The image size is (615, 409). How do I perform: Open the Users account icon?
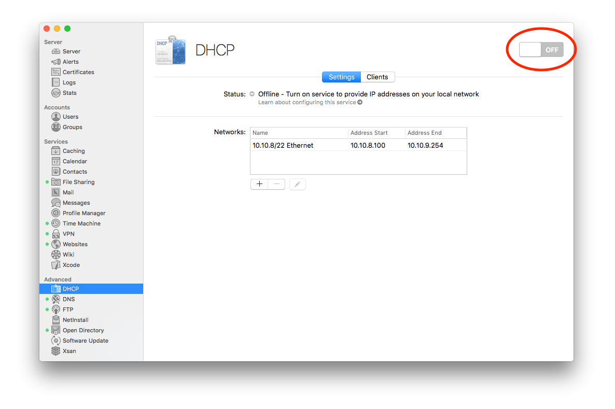(x=56, y=117)
